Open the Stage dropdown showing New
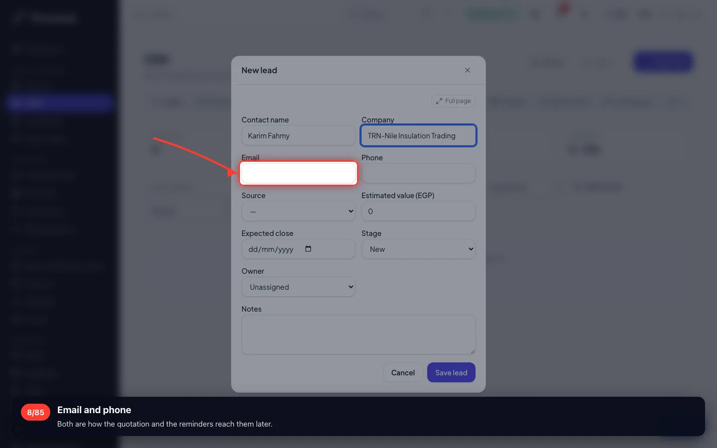The image size is (717, 448). tap(418, 249)
